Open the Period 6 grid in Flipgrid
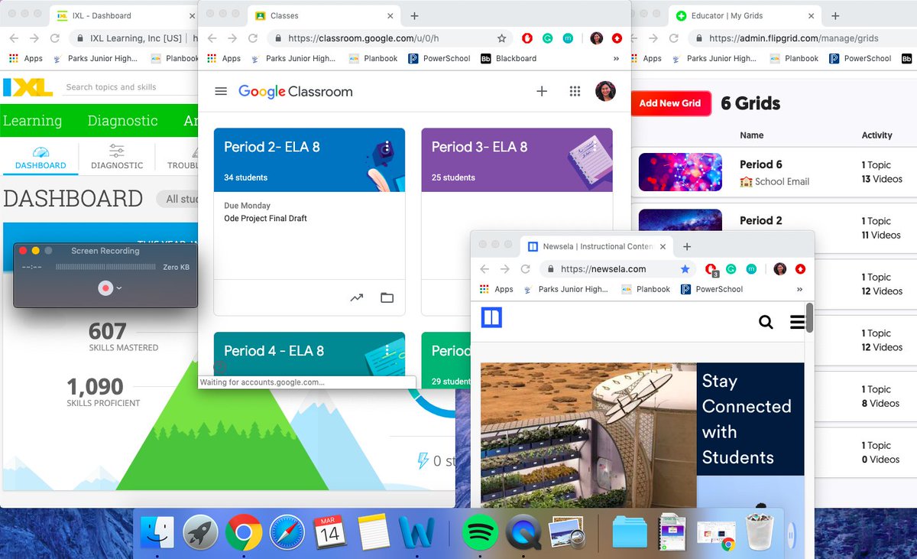The image size is (917, 559). coord(760,164)
